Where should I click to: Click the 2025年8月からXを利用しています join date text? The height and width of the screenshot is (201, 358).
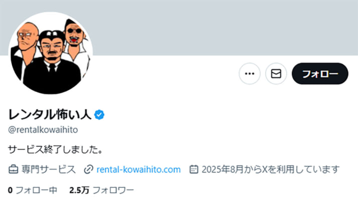[271, 170]
